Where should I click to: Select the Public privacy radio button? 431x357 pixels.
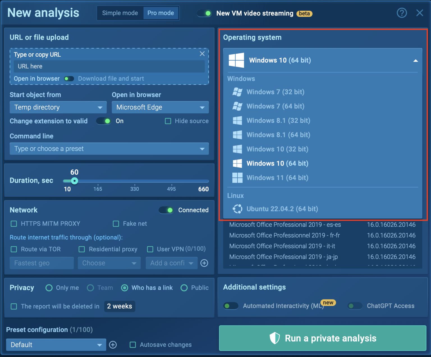[184, 288]
